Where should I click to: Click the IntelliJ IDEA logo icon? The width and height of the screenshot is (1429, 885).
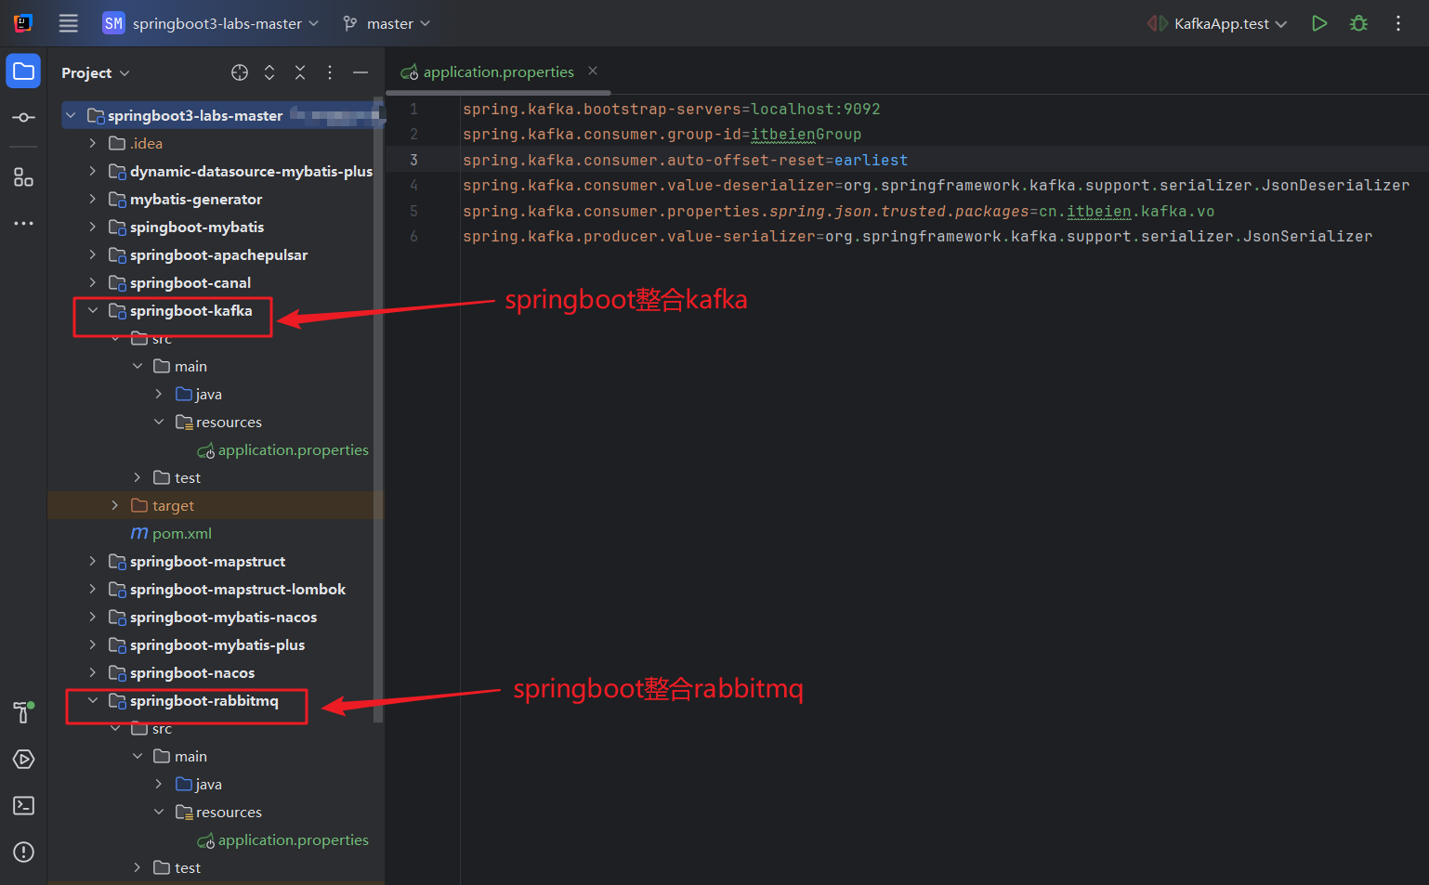[23, 23]
